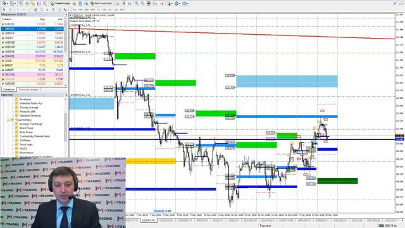This screenshot has height=228, width=405.
Task: Select the crosshair tool
Action: (10, 9)
